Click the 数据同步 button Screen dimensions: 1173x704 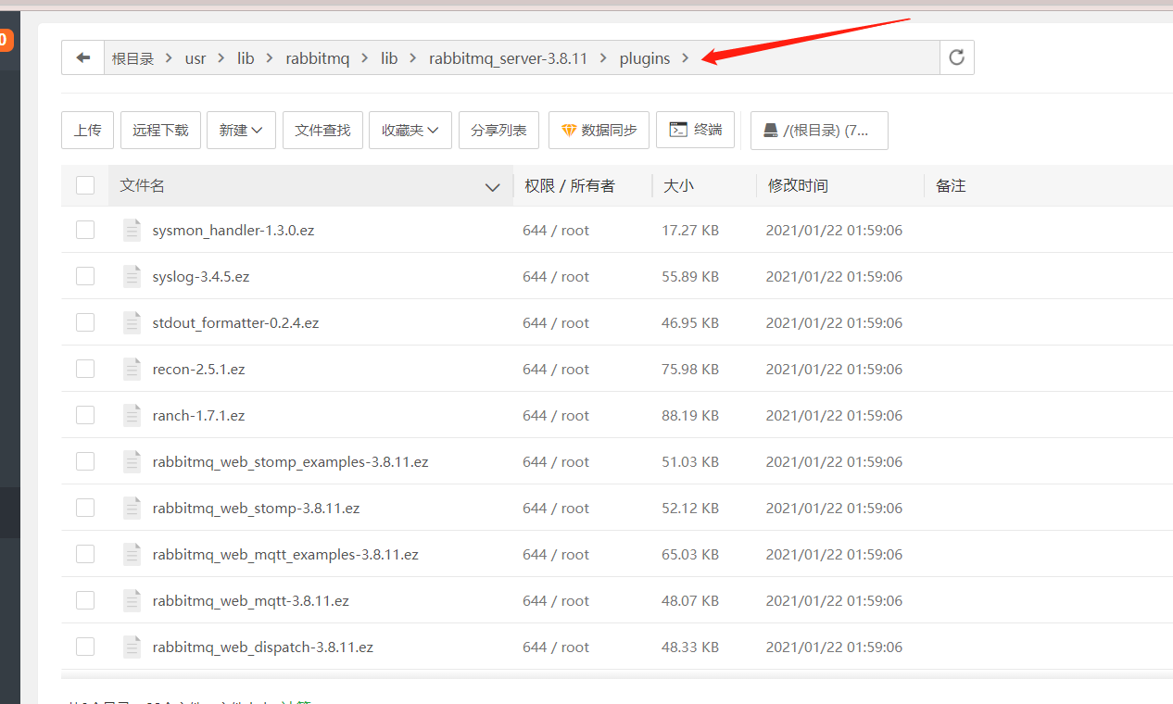click(599, 131)
